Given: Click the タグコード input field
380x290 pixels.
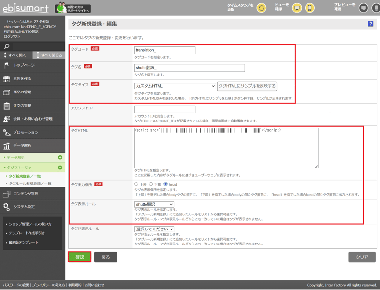Looking at the screenshot, I should 165,50.
